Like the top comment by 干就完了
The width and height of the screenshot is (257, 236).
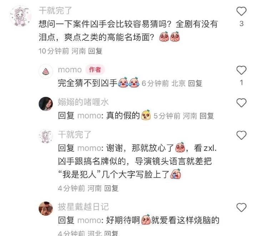pos(241,11)
